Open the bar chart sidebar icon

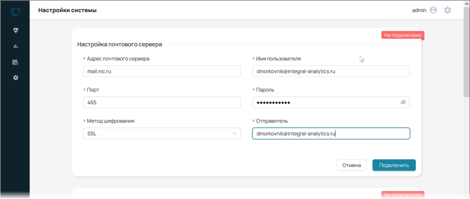16,46
